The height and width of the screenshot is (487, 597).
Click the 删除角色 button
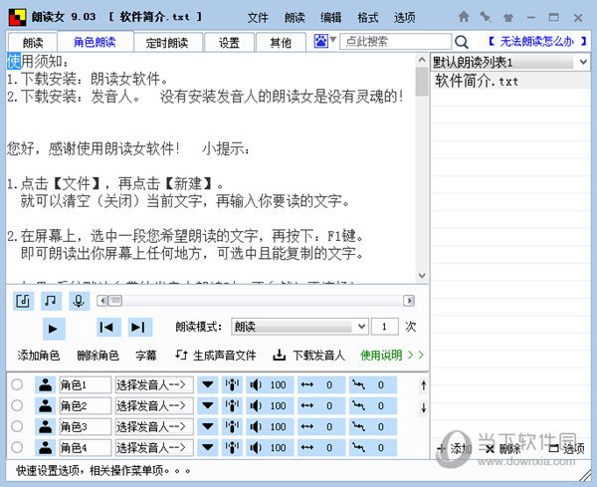[x=98, y=356]
